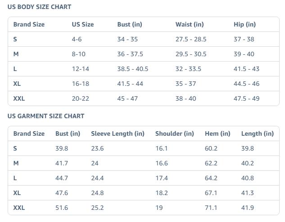285x222 pixels.
Task: Click the 27.5 - 28.5 waist value
Action: point(191,39)
